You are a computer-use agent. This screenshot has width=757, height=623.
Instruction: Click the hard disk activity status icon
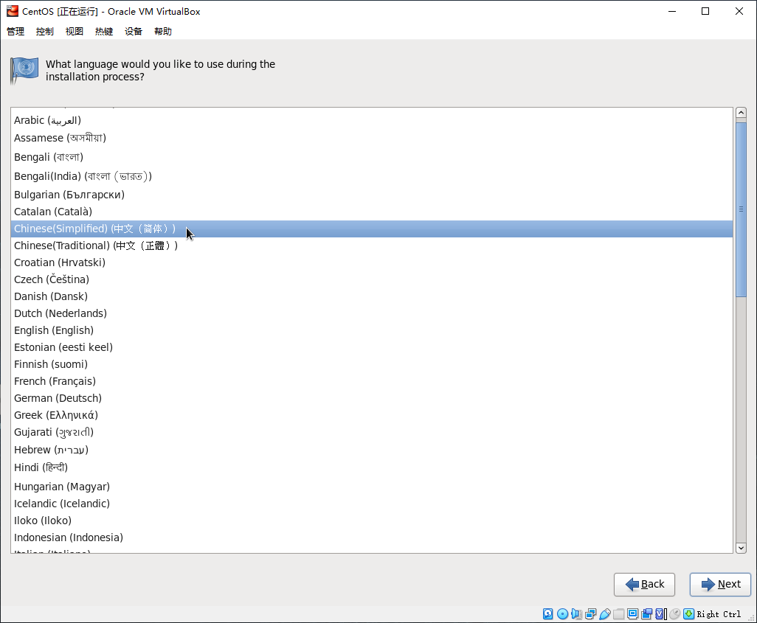548,614
